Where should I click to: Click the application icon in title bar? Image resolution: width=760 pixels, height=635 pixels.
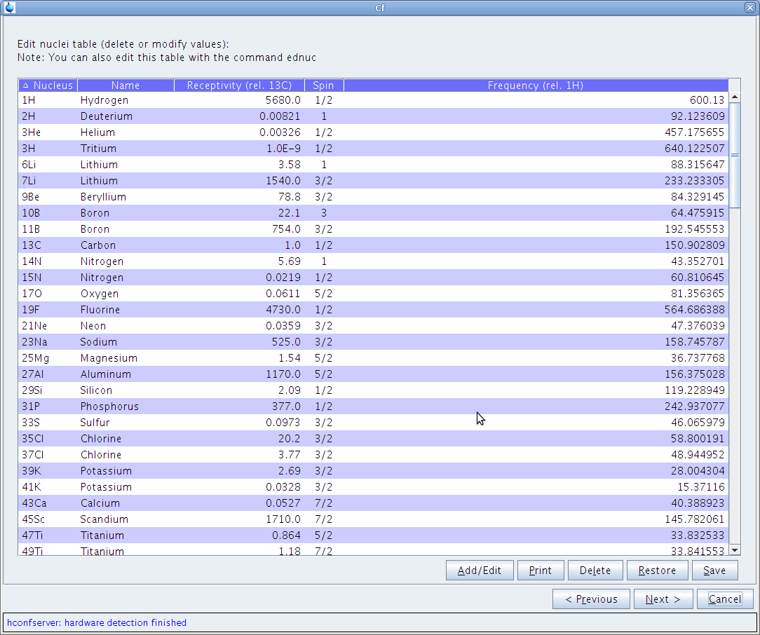[x=8, y=8]
